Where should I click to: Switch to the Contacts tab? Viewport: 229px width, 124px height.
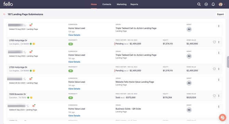click(107, 4)
